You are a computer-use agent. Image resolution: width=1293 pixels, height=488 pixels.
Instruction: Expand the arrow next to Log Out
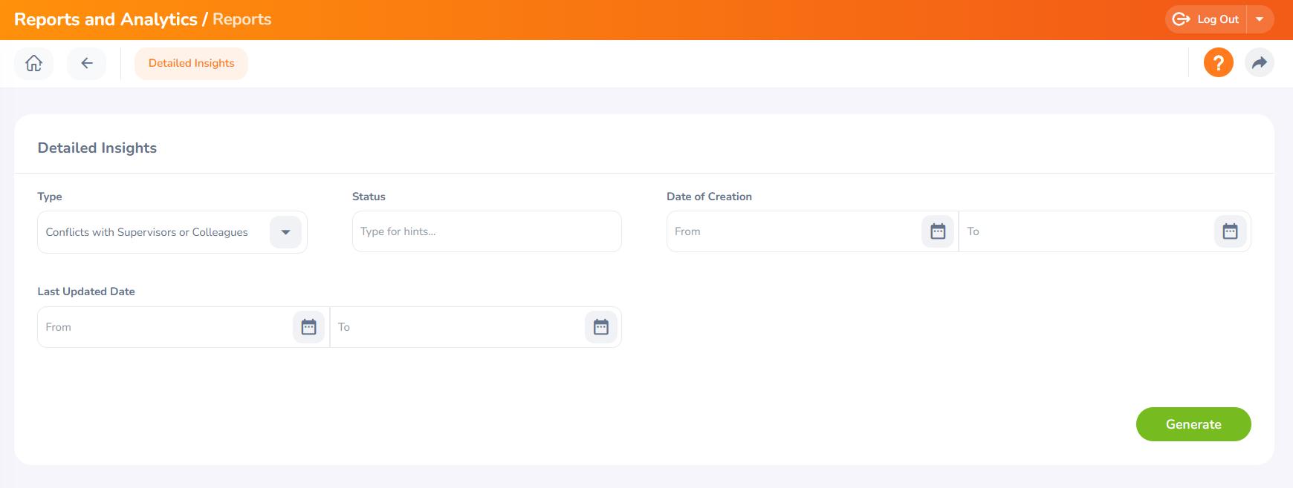point(1260,19)
